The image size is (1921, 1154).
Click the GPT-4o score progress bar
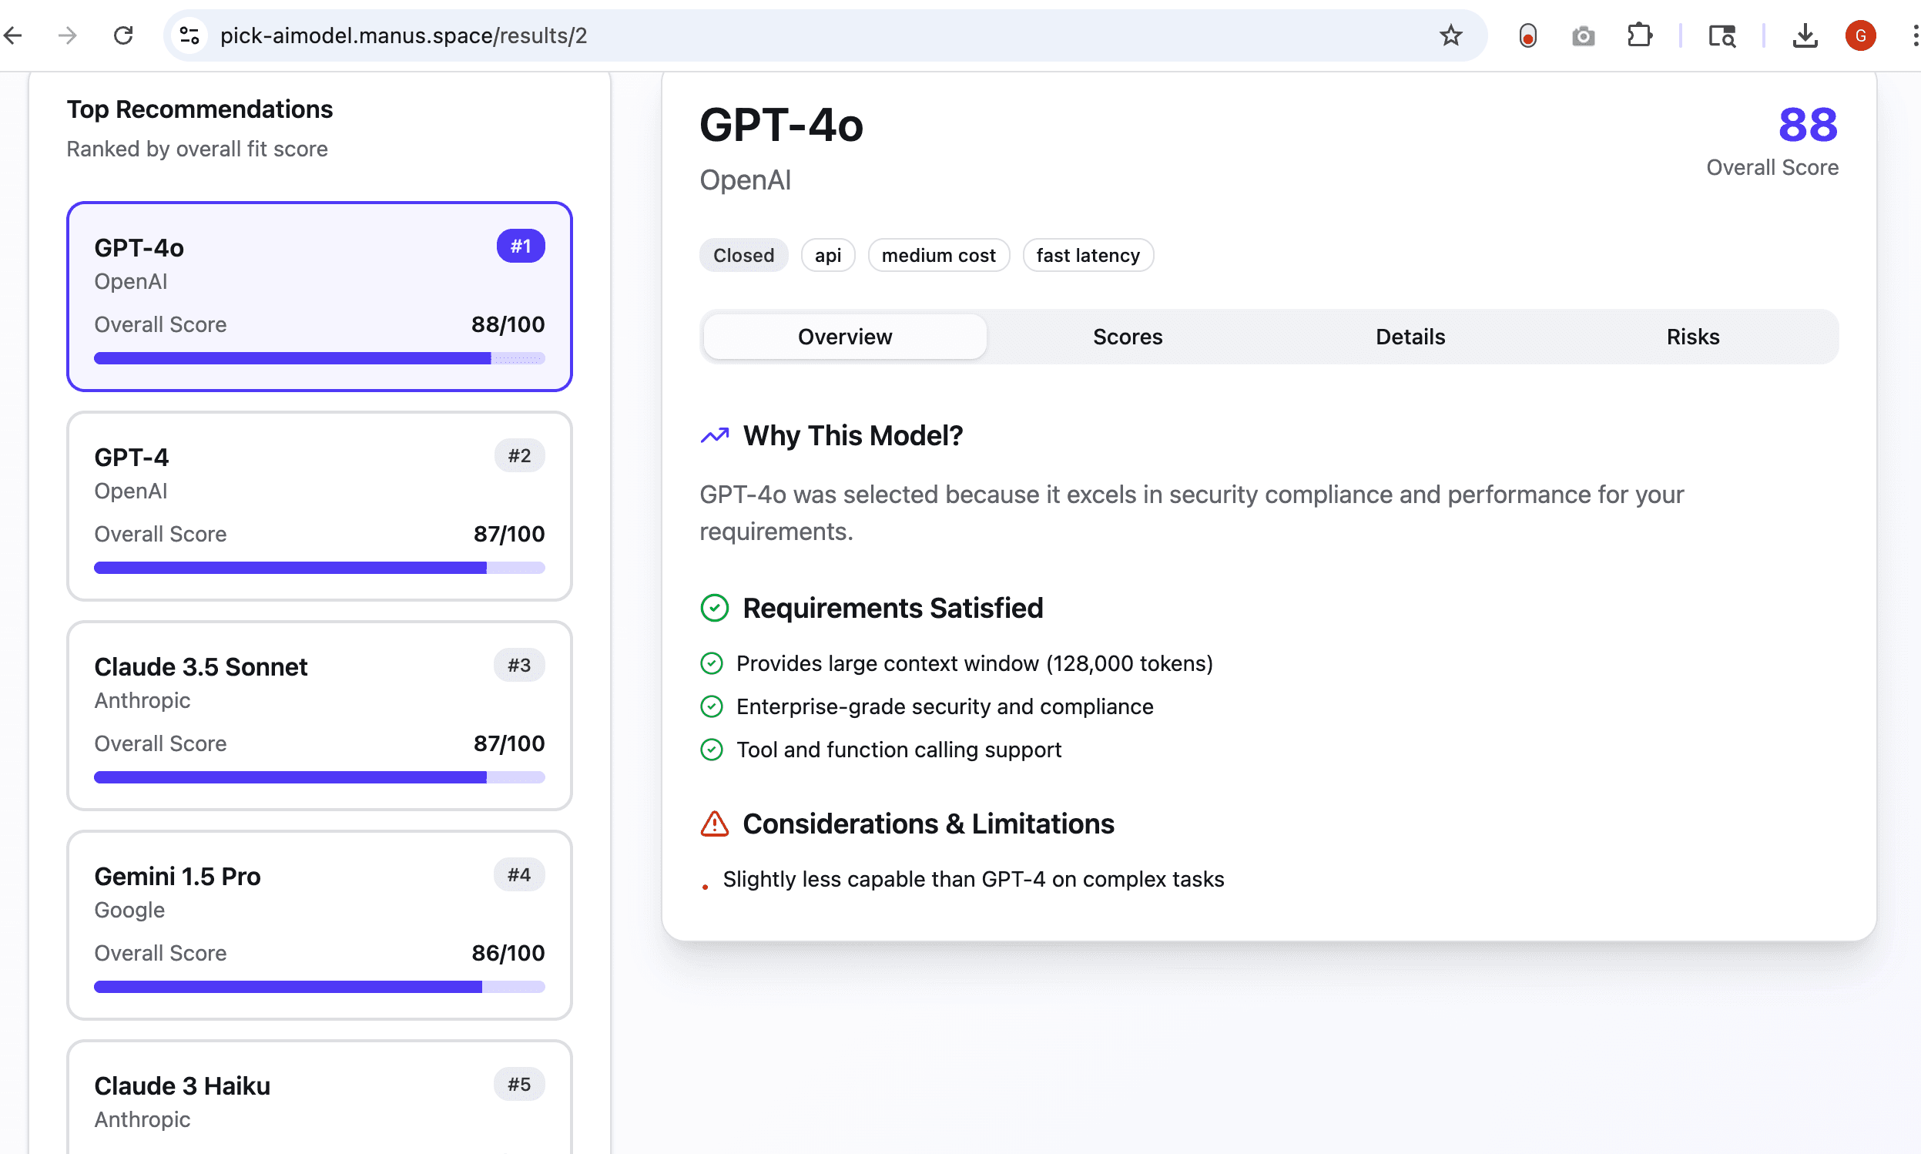319,358
